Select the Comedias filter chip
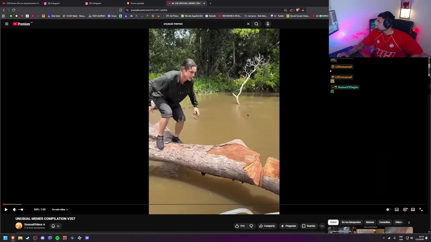The height and width of the screenshot is (242, 431). coord(385,222)
